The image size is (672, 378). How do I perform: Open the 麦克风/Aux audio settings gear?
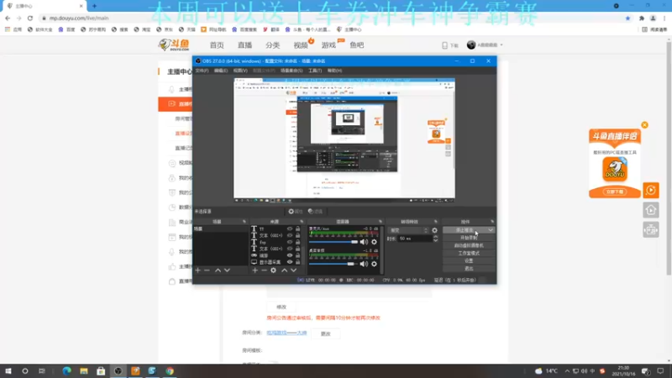pyautogui.click(x=374, y=242)
